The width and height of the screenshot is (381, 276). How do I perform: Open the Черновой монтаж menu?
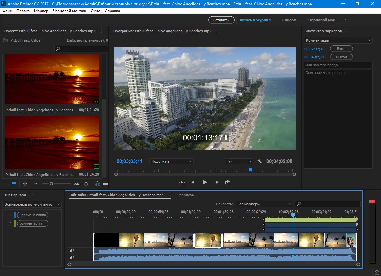point(70,11)
